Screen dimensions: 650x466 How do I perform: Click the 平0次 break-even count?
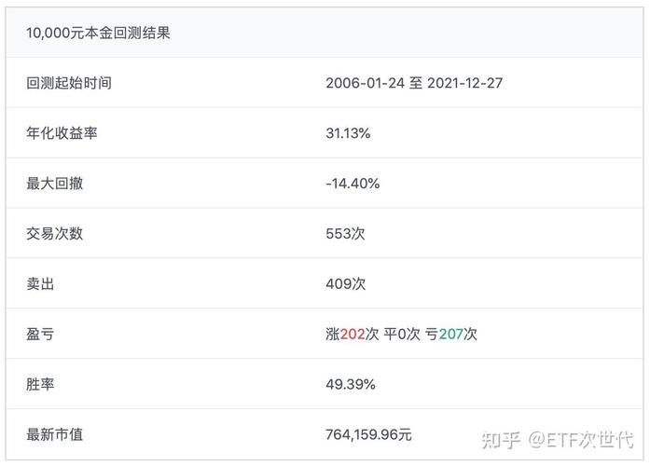pyautogui.click(x=402, y=335)
